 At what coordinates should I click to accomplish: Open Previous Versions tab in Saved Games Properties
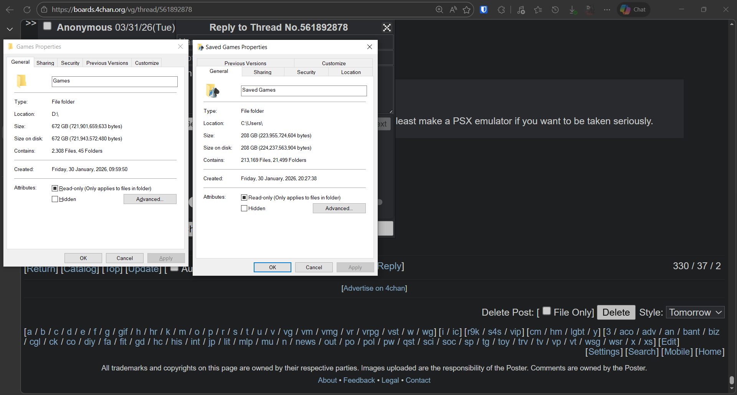tap(245, 63)
